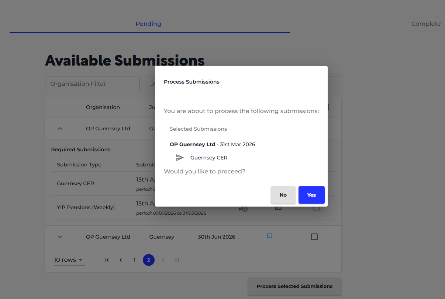The height and width of the screenshot is (299, 445).
Task: Collapse the expanded OP Guernsey Ltd row
Action: tap(60, 129)
